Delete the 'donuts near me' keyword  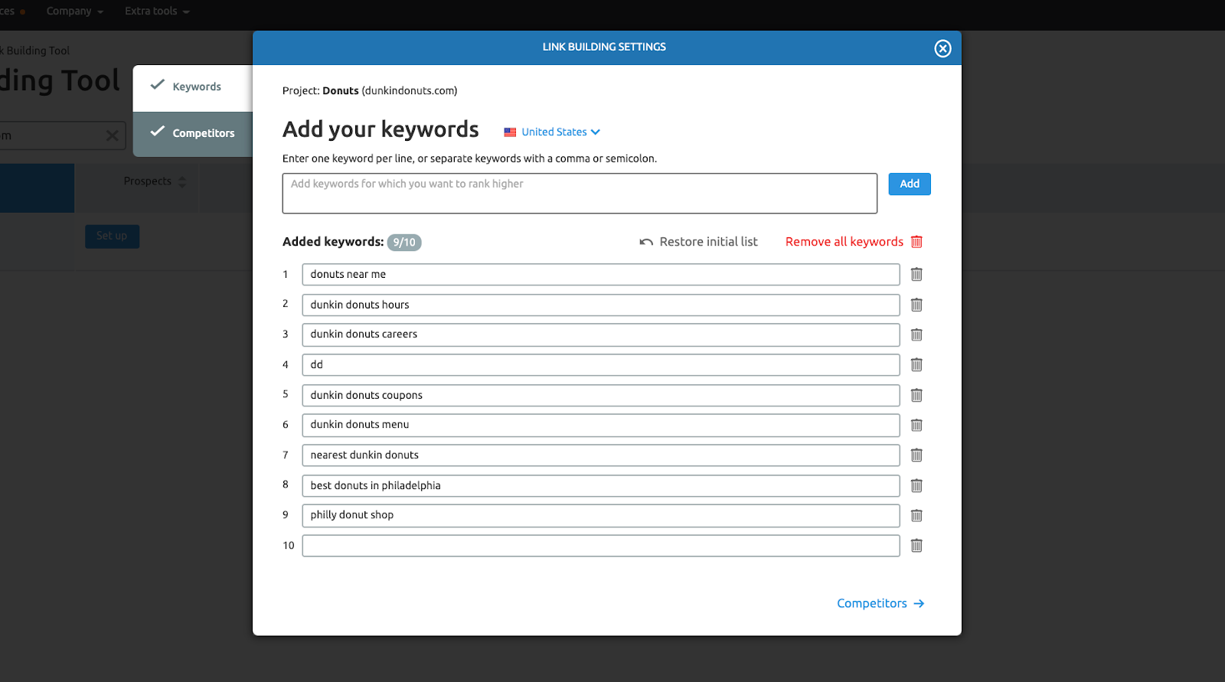pos(916,274)
